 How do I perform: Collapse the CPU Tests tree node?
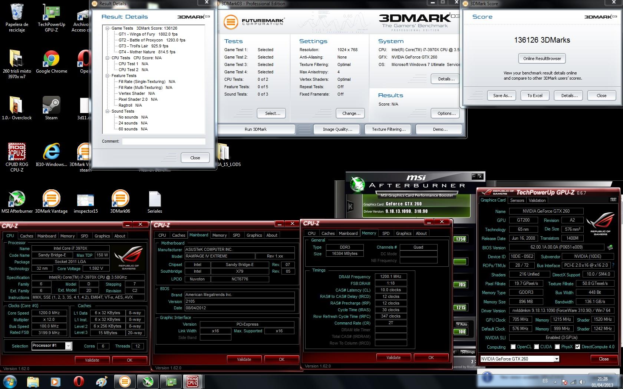[108, 58]
